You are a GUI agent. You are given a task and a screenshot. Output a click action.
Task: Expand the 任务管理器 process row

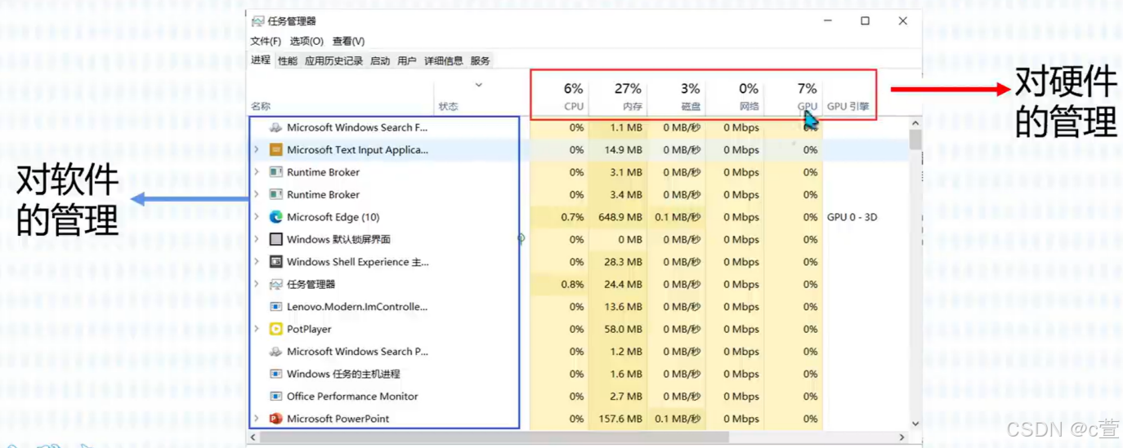pyautogui.click(x=257, y=284)
